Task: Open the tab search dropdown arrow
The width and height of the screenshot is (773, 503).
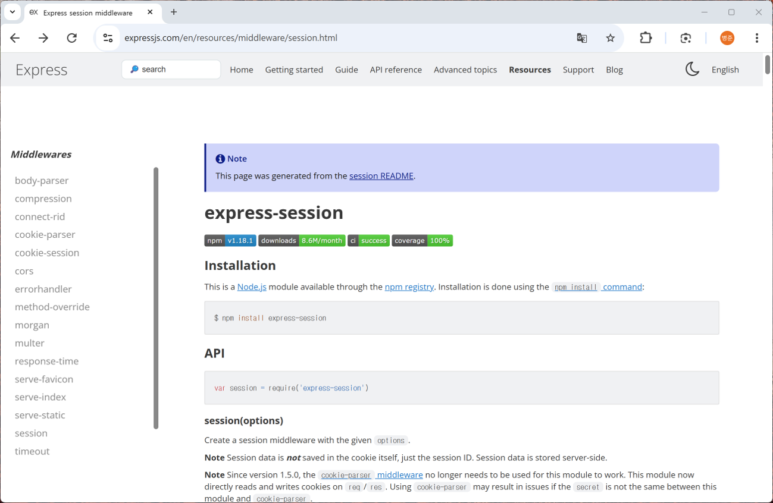Action: point(12,12)
